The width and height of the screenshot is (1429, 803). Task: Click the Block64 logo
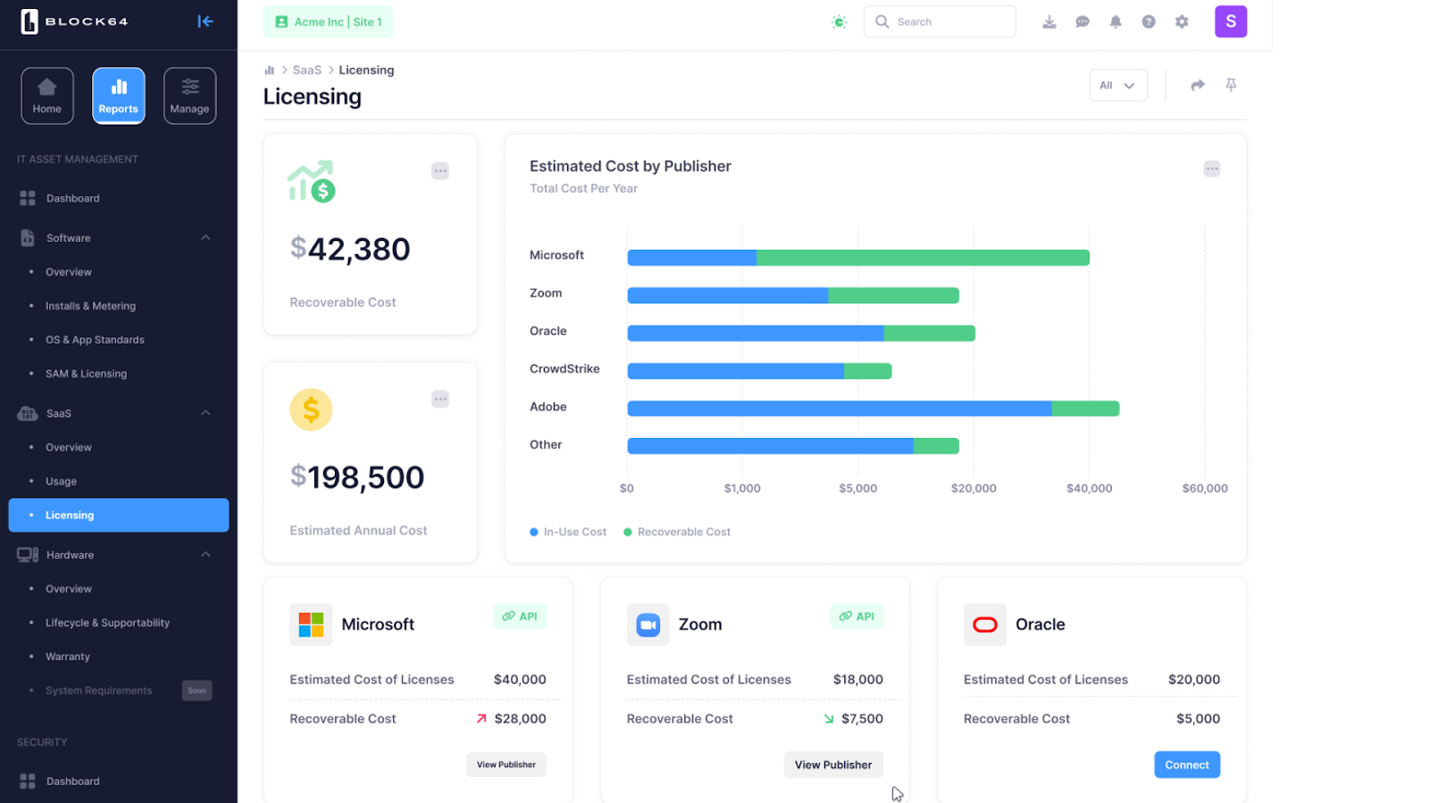pyautogui.click(x=74, y=21)
